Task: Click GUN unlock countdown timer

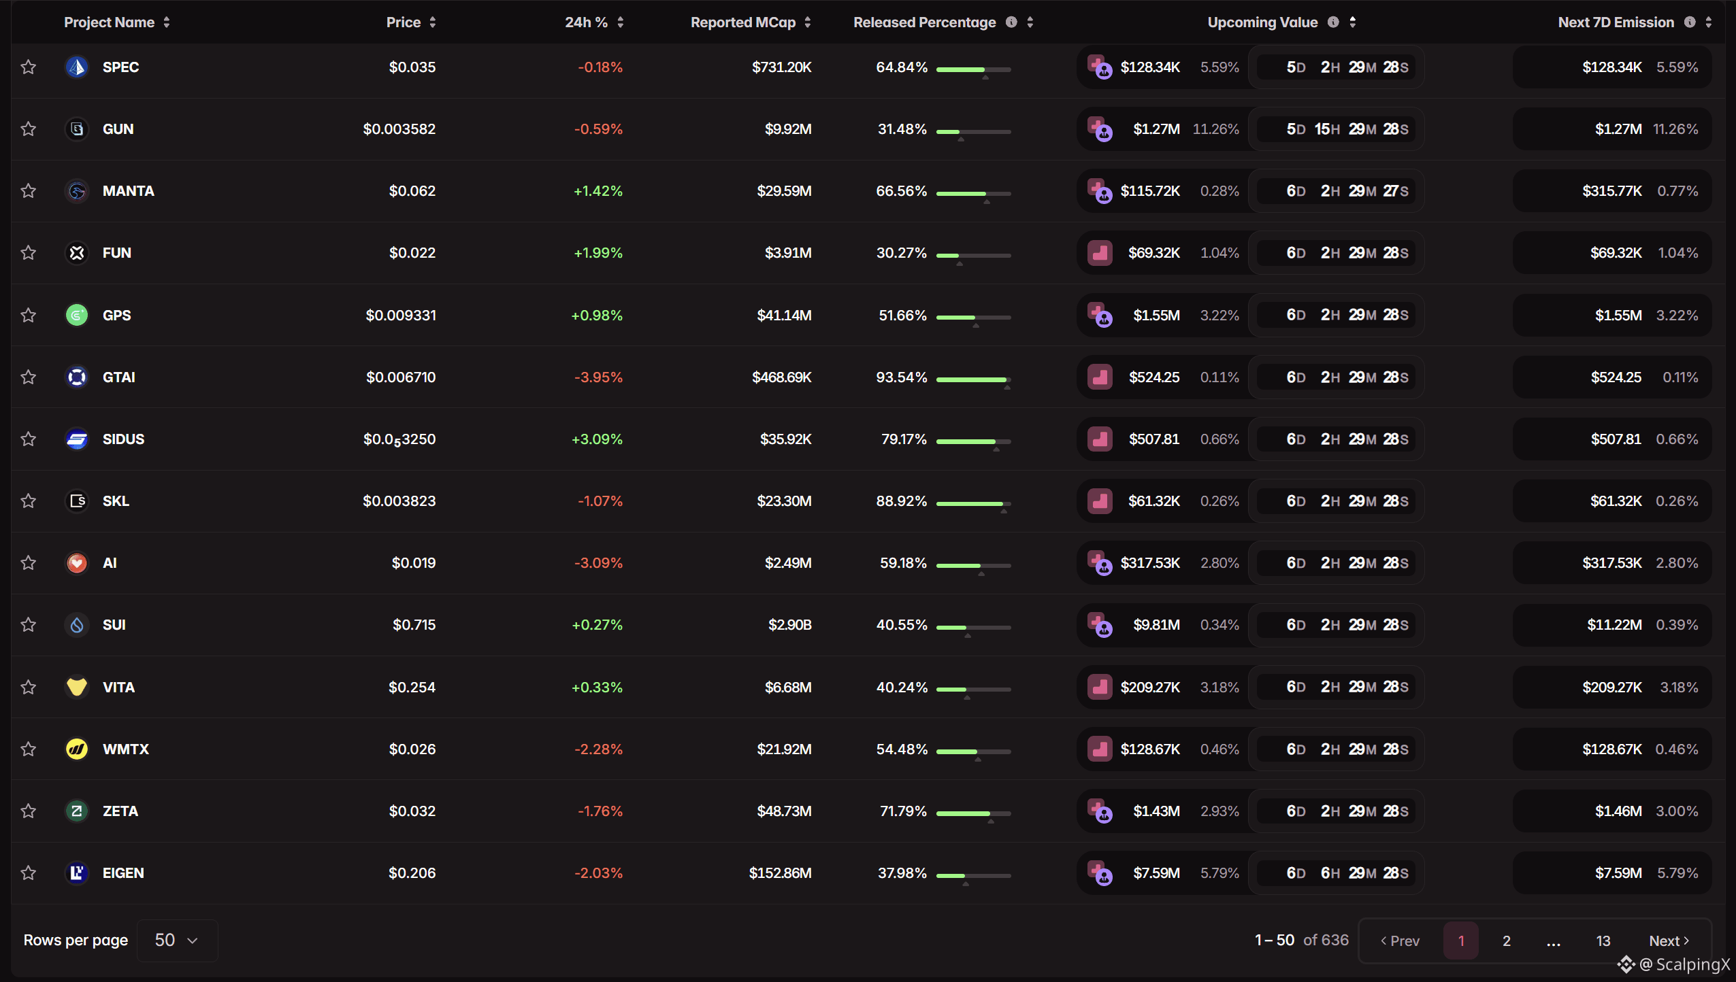Action: tap(1337, 129)
